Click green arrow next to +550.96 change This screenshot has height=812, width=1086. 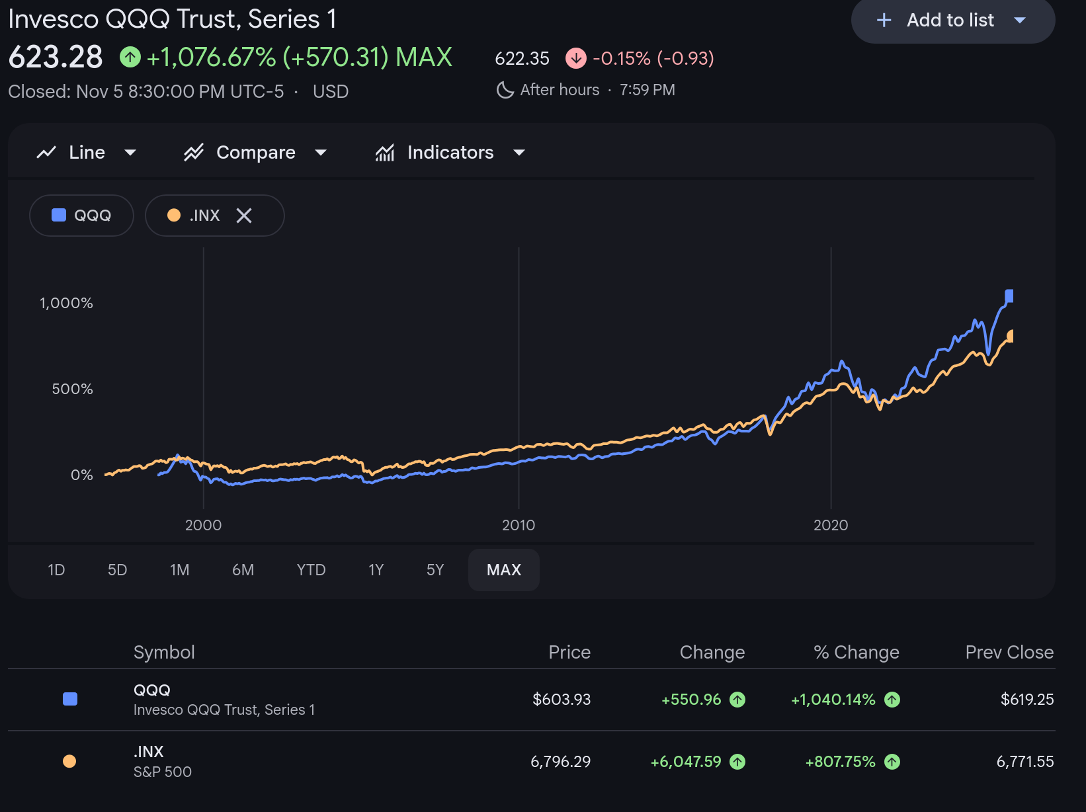pos(737,700)
